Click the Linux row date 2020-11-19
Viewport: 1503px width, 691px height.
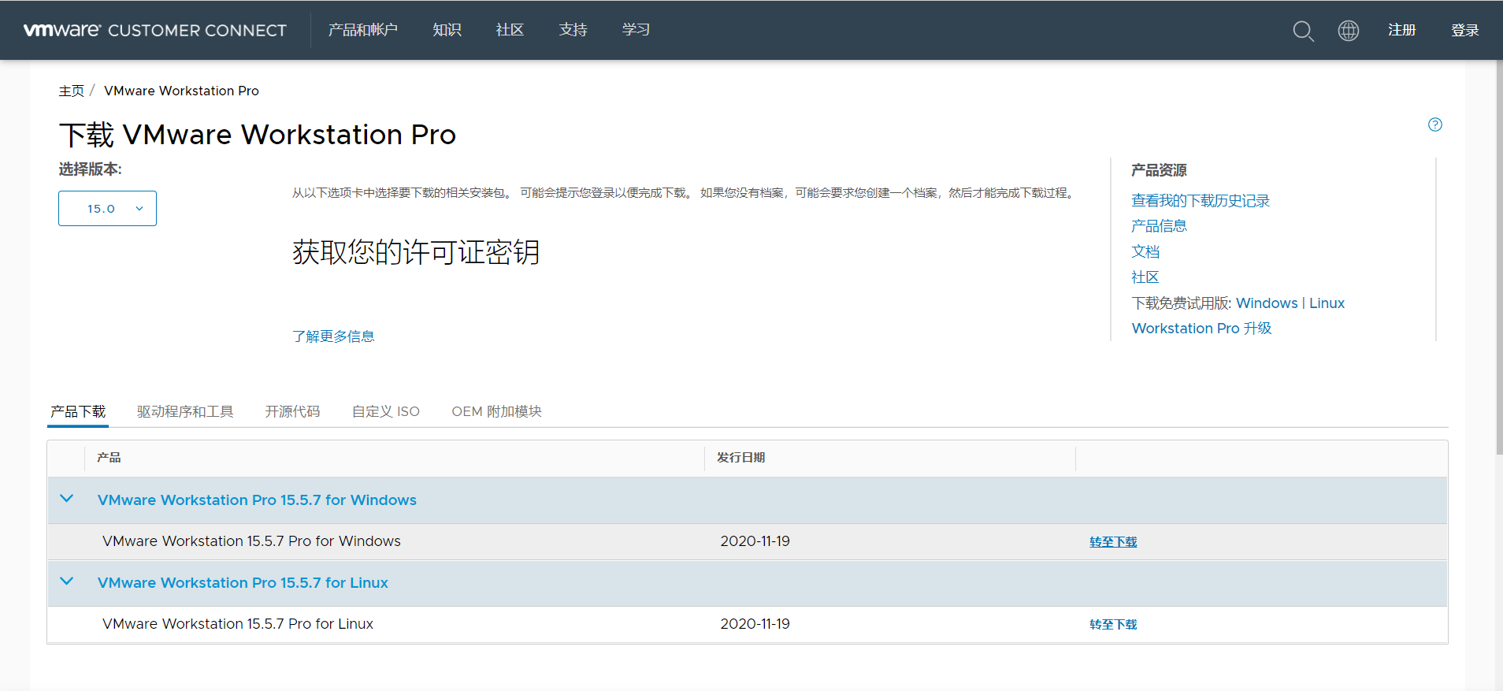pos(755,624)
